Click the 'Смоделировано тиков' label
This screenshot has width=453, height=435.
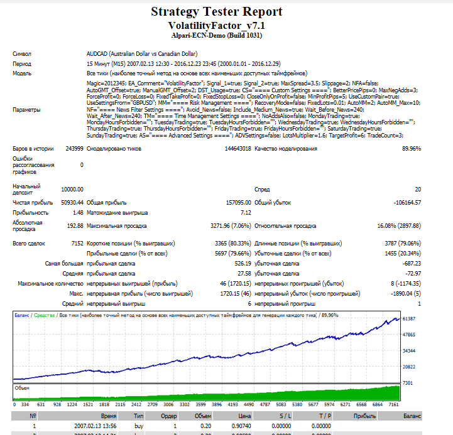[x=114, y=149]
